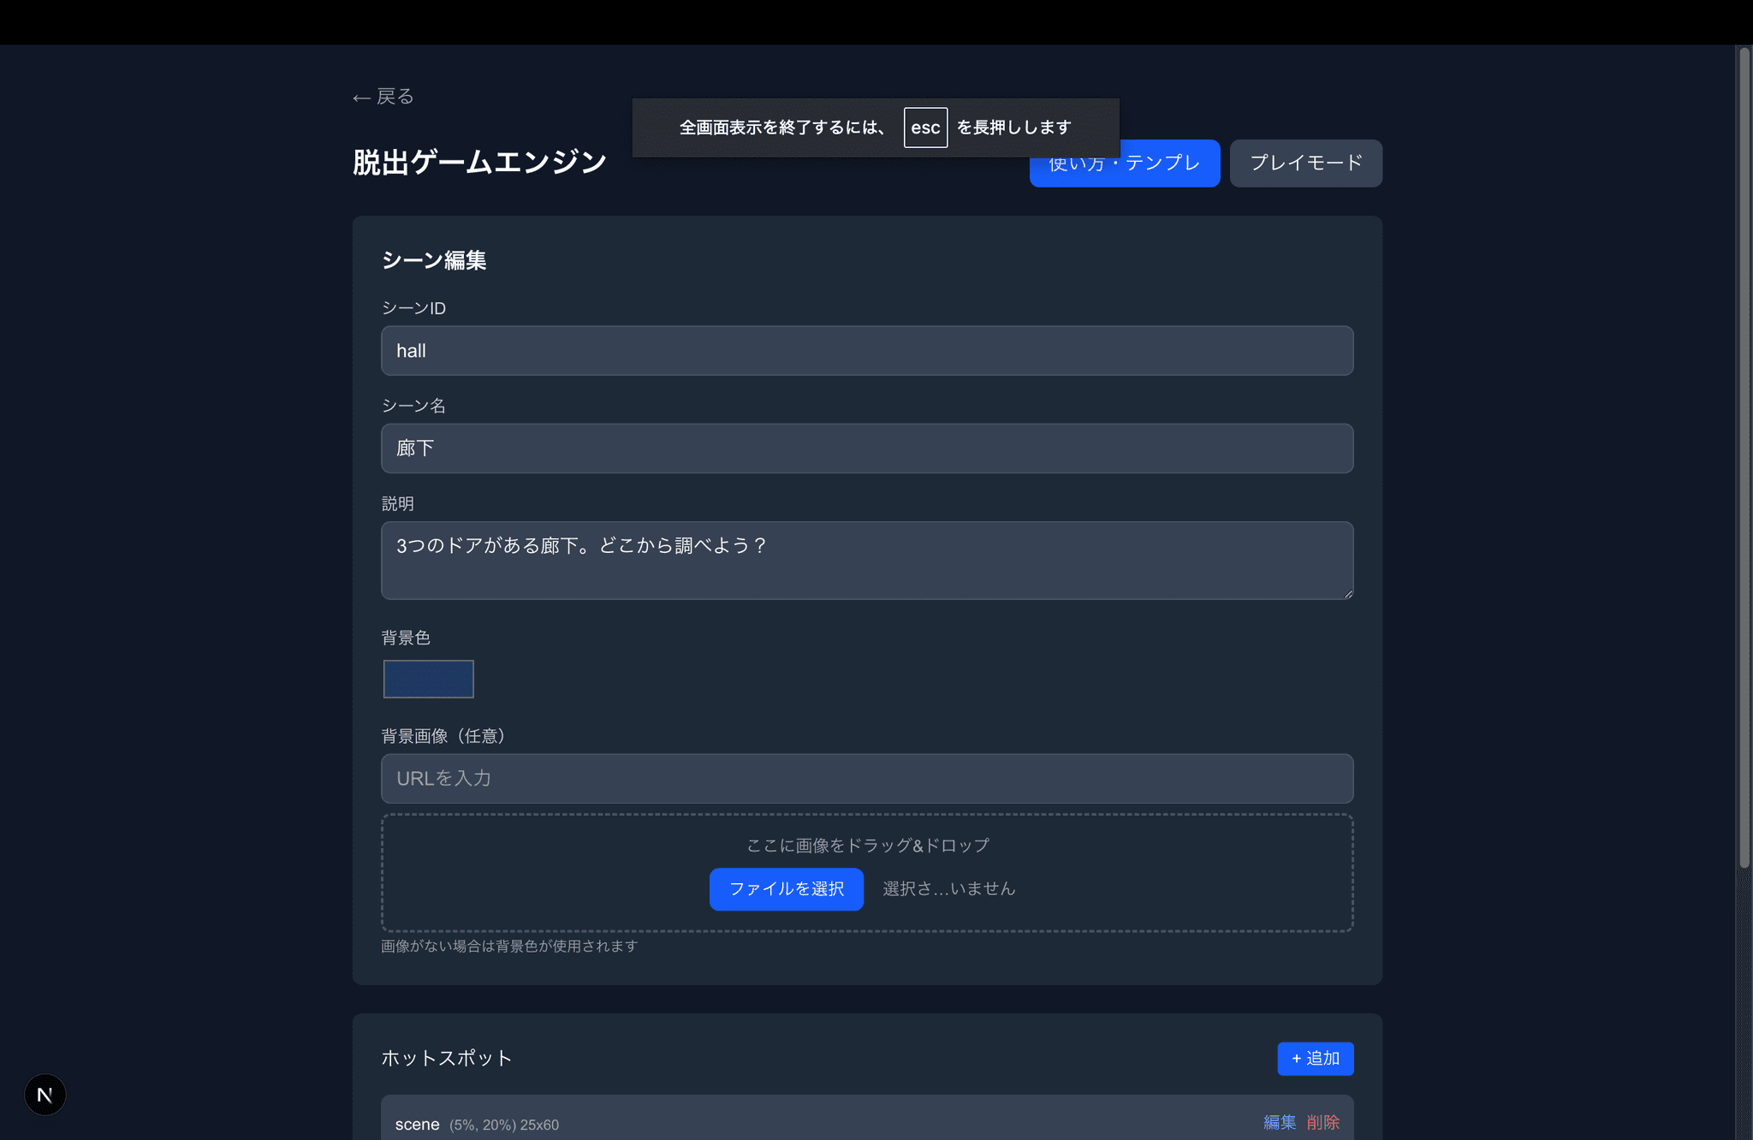Click the 追加 hotspot button

1315,1059
